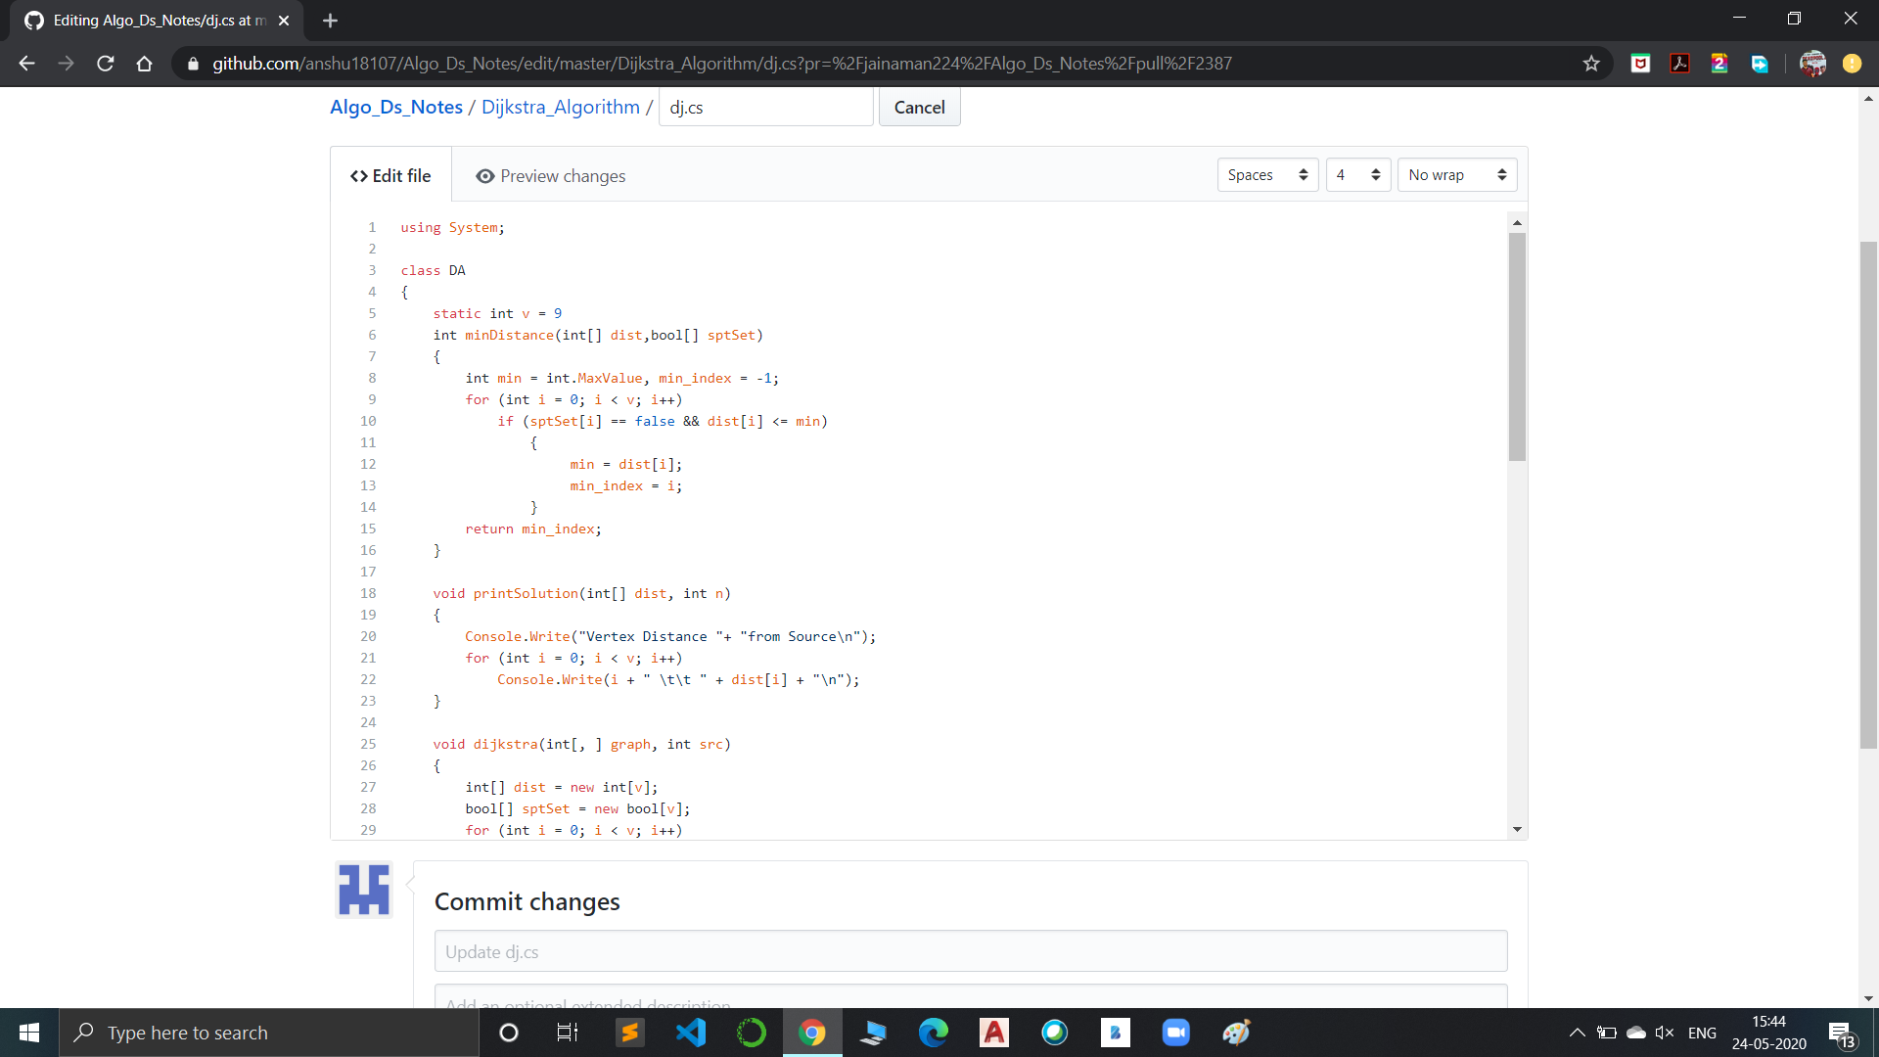The image size is (1879, 1057).
Task: Reload the current page
Action: 105,63
